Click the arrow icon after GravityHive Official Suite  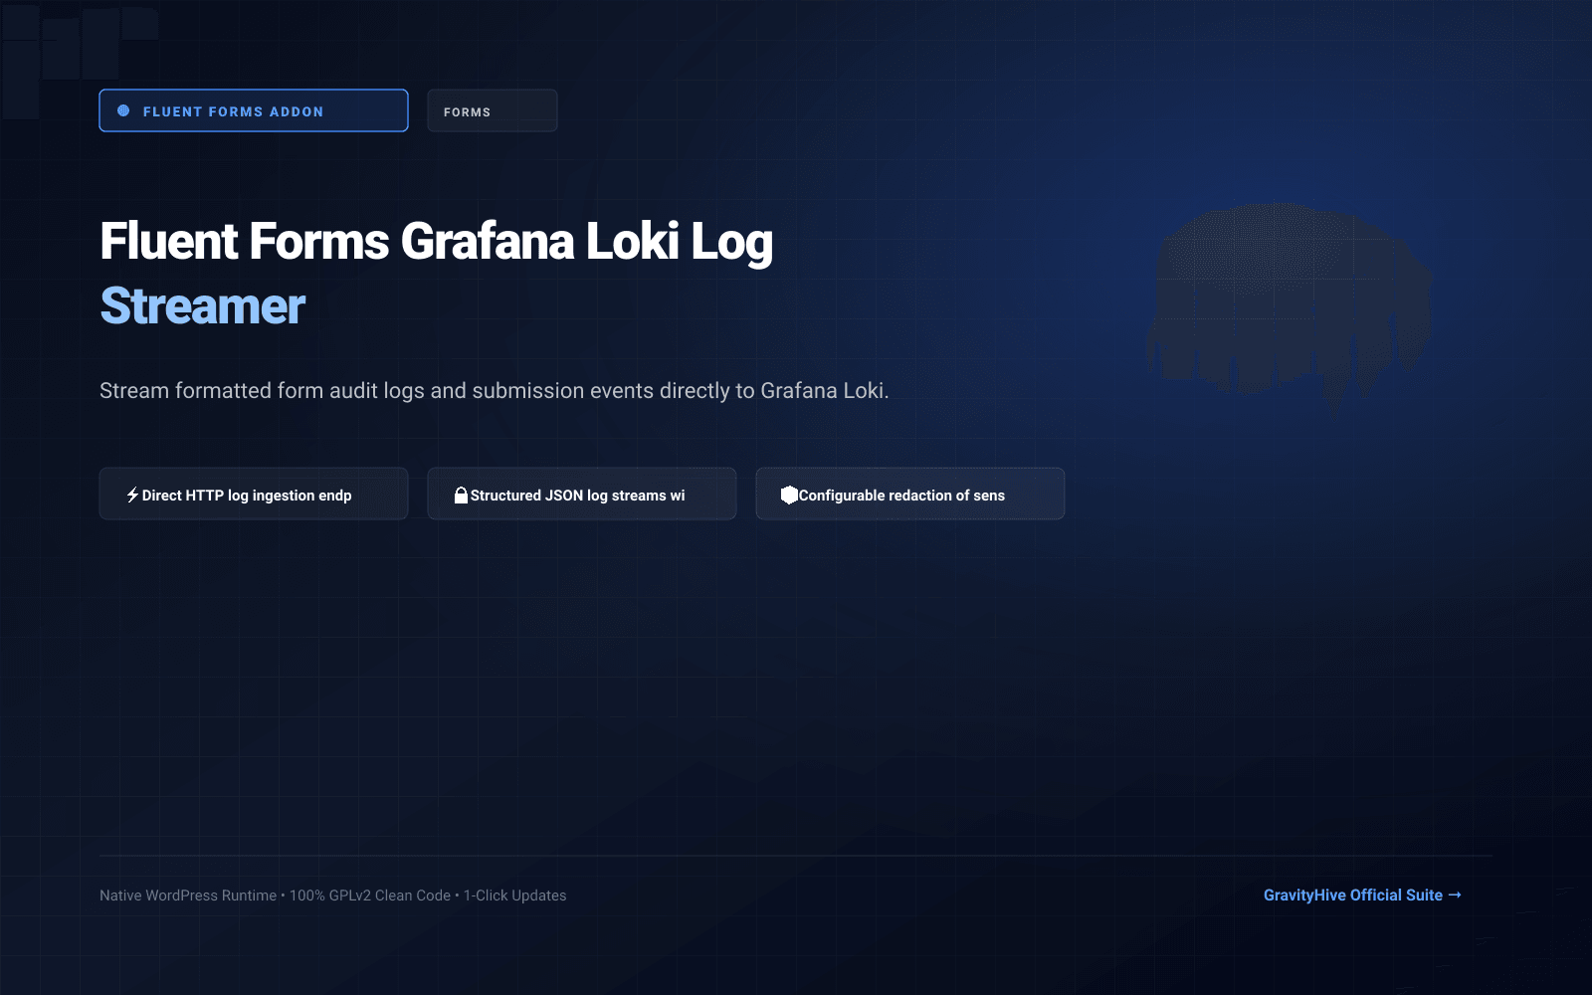pos(1455,895)
